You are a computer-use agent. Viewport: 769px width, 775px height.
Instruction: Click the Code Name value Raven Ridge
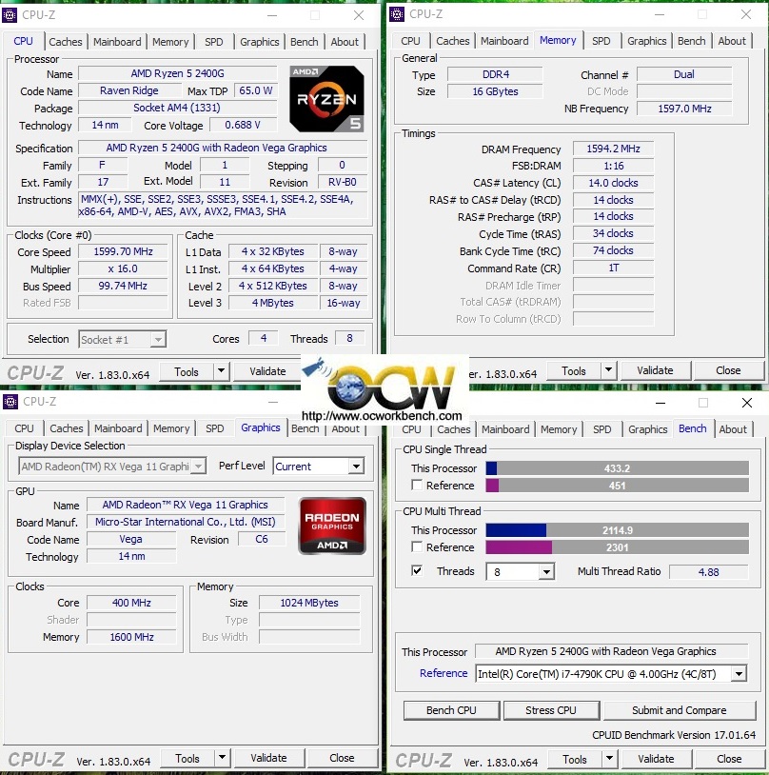(x=129, y=91)
